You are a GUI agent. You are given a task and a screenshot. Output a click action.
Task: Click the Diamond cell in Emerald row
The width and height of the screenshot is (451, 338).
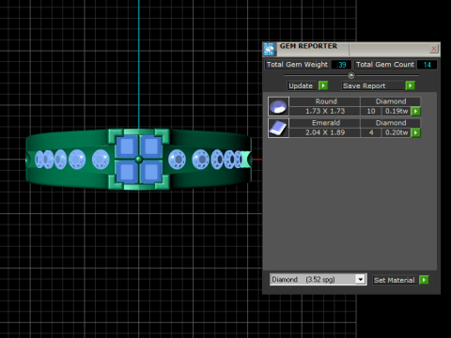click(391, 123)
